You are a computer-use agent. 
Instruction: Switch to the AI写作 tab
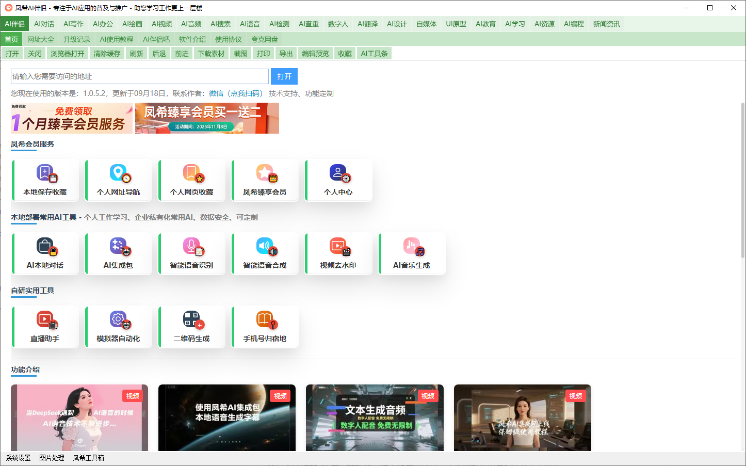(74, 24)
